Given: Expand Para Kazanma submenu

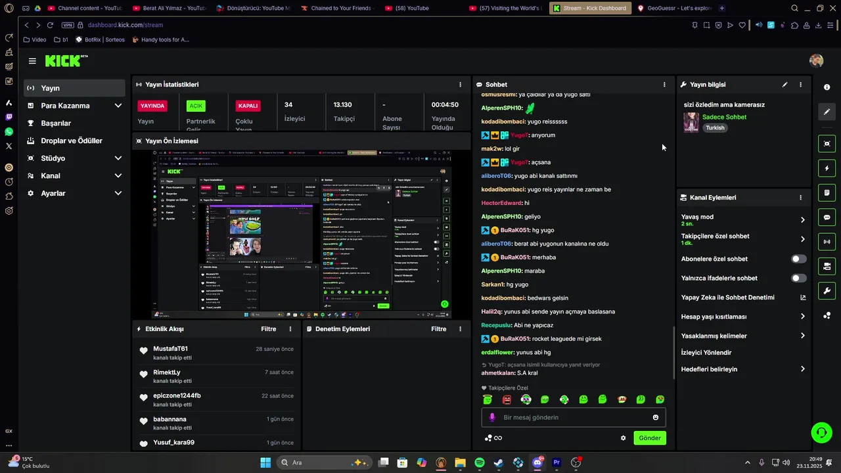Looking at the screenshot, I should 118,106.
